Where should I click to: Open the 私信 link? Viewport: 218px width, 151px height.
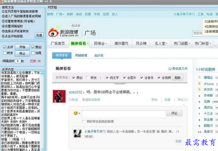(x=210, y=14)
